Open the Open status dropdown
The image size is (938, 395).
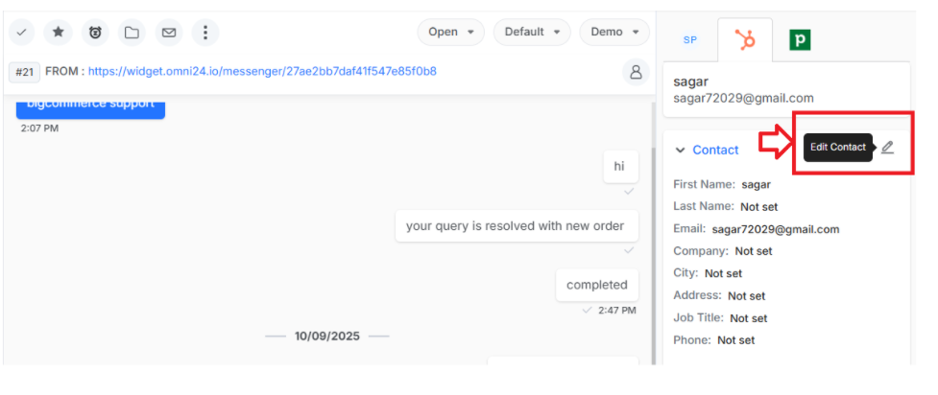click(451, 32)
